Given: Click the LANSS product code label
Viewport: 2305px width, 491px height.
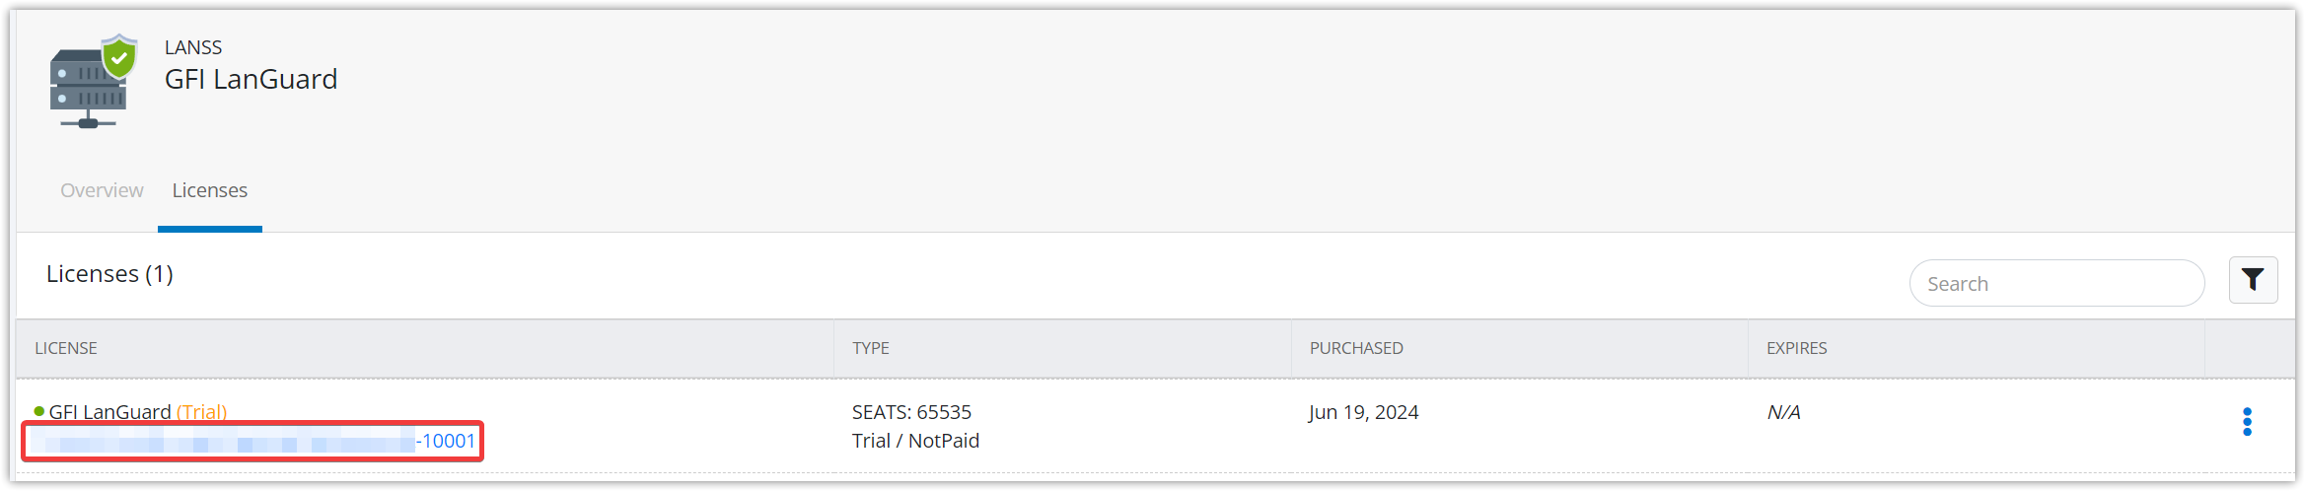Looking at the screenshot, I should [x=193, y=47].
